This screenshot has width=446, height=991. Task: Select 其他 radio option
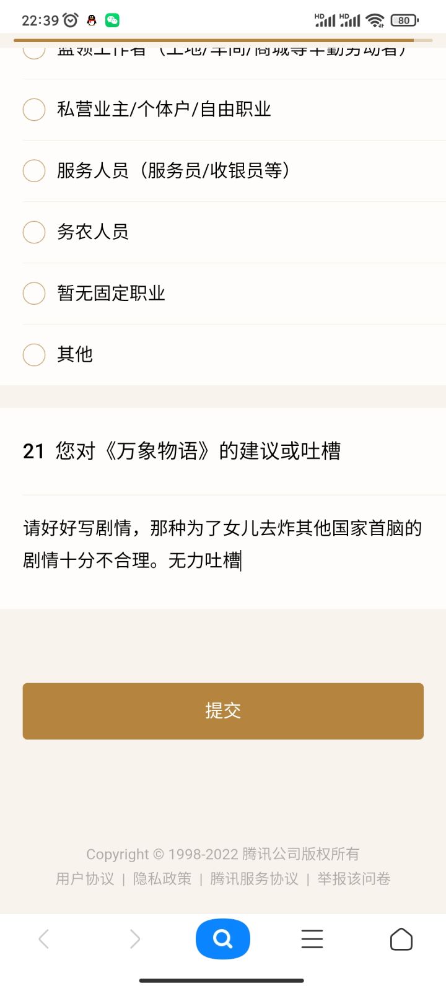pos(34,354)
